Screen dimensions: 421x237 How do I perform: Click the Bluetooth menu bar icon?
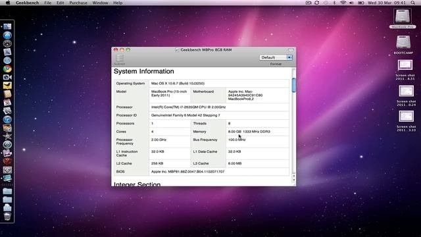pyautogui.click(x=334, y=3)
